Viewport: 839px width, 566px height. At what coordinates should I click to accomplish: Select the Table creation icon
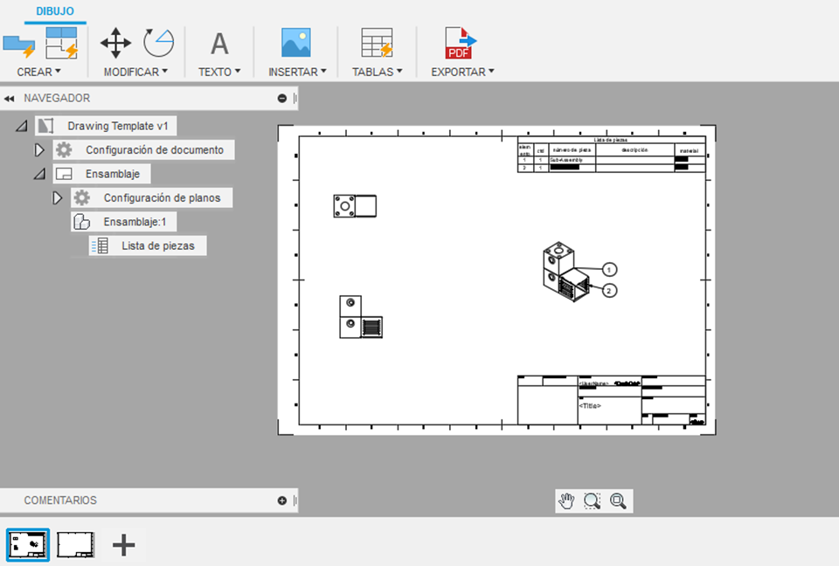[x=377, y=43]
